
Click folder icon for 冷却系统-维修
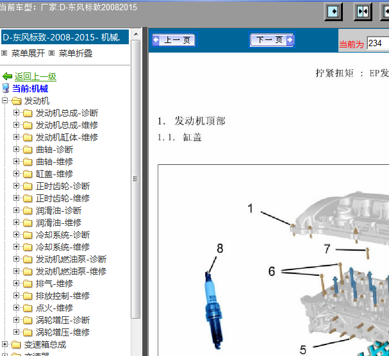28,247
